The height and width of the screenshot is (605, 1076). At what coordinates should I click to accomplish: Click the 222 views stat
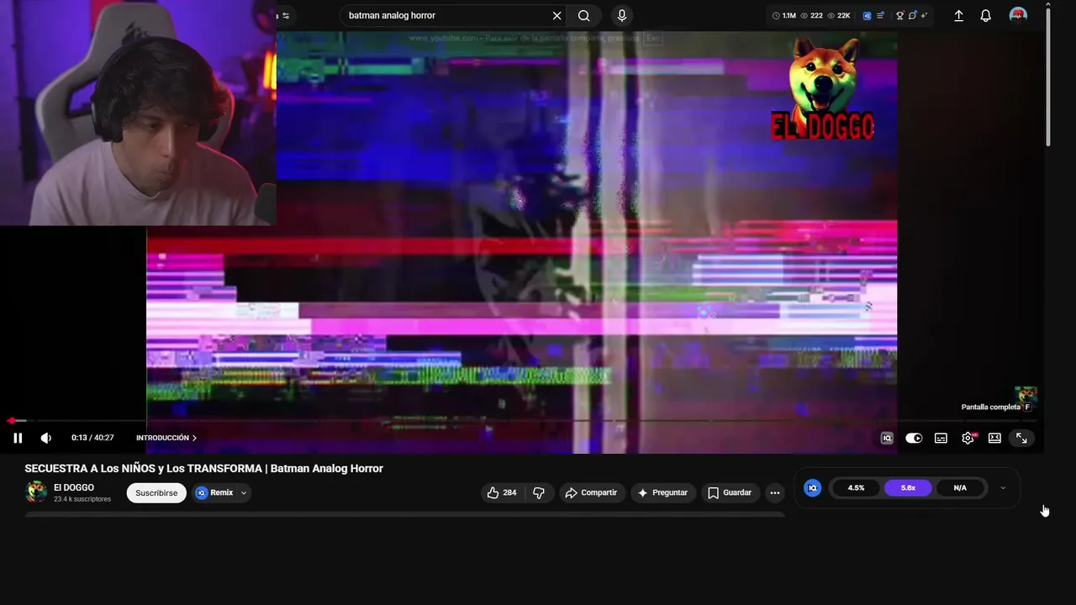pyautogui.click(x=811, y=15)
